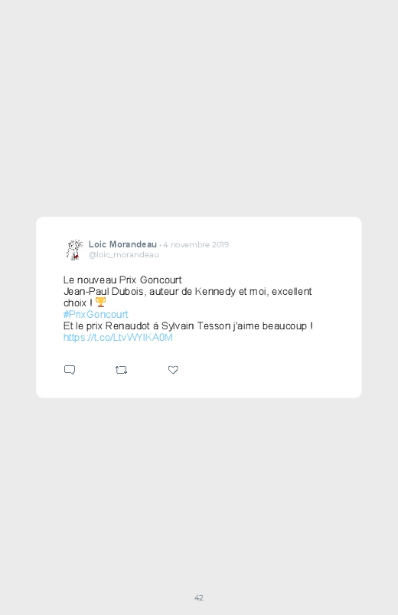Click the trophy emoji after 'choix !'

100,302
